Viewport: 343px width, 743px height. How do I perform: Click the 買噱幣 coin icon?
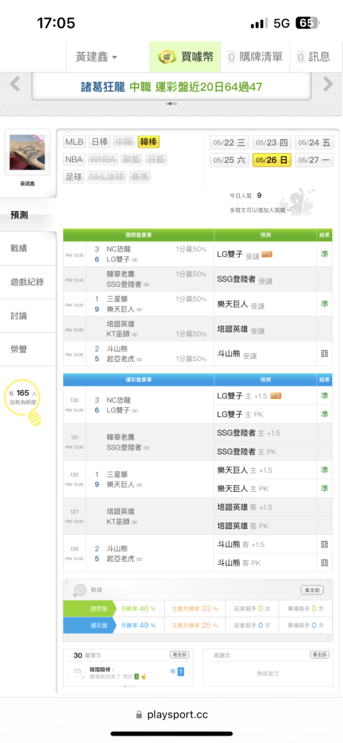point(167,57)
